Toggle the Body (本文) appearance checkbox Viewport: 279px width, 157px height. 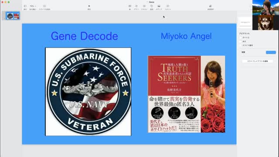tap(241, 41)
